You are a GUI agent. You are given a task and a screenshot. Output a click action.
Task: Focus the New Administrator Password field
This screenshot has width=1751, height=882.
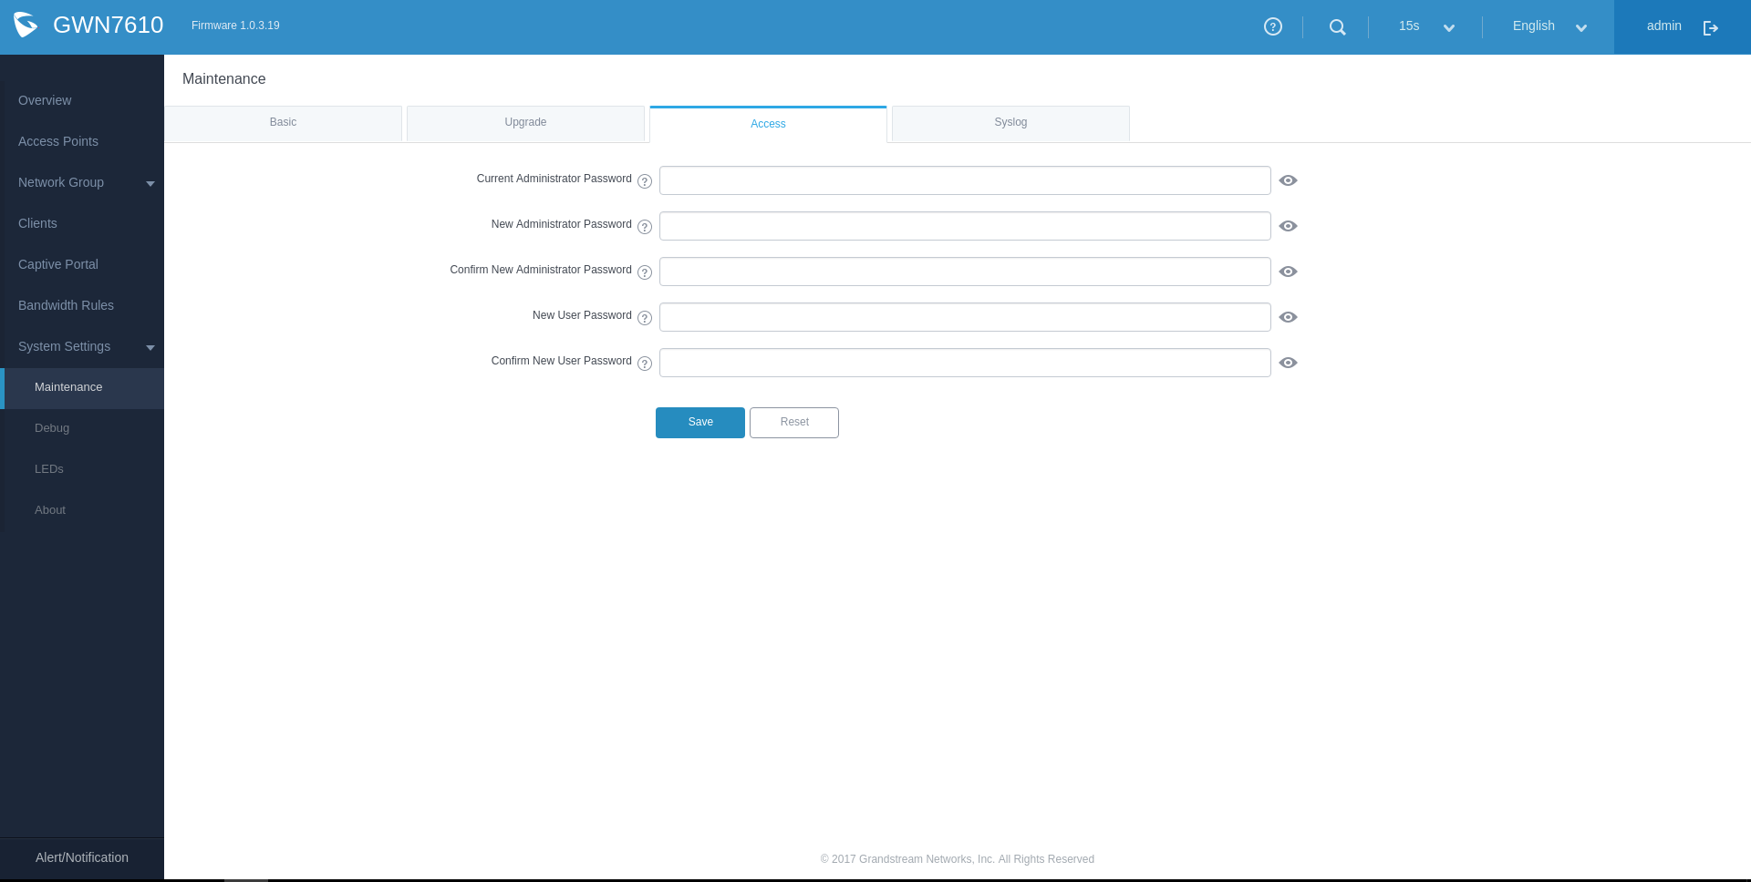click(965, 226)
